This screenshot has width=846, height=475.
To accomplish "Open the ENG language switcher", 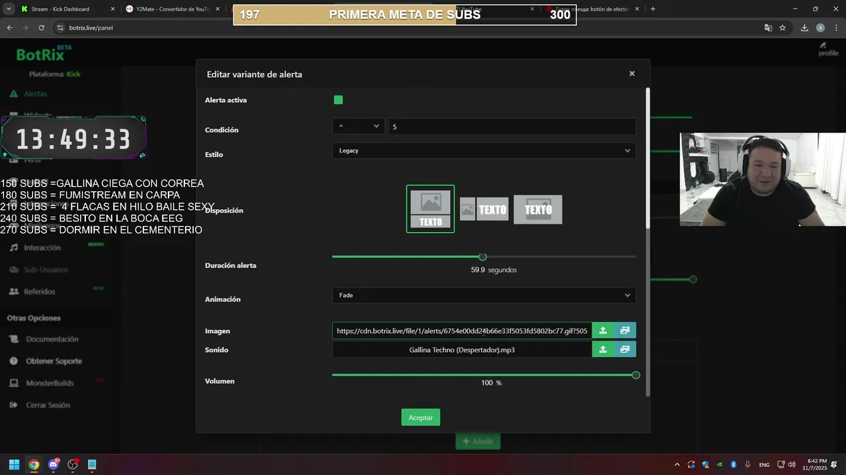I will click(x=764, y=464).
